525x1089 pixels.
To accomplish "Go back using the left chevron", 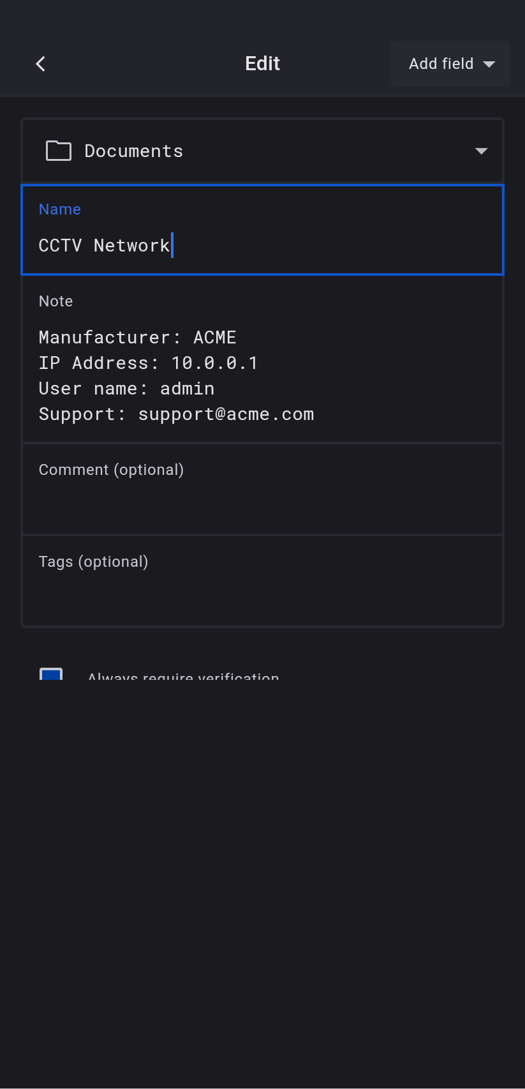I will click(x=41, y=64).
